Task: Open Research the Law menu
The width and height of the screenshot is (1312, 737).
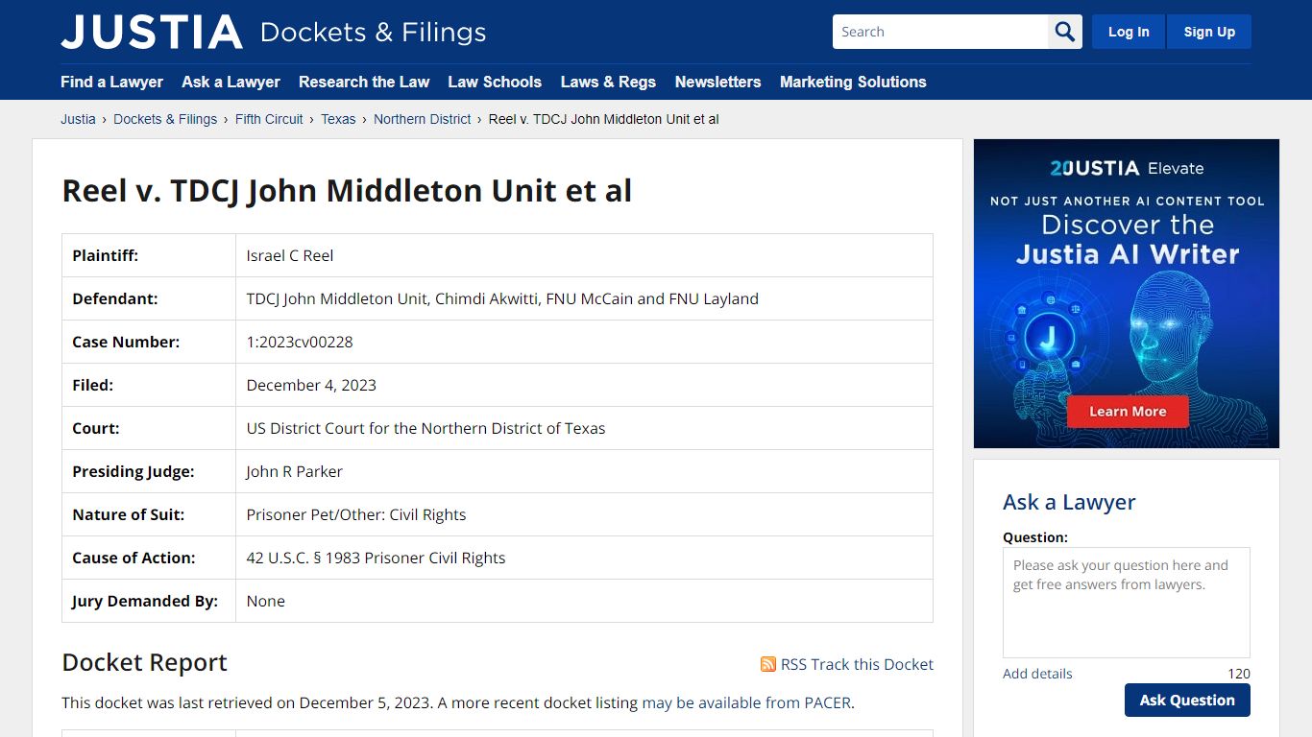Action: [364, 82]
